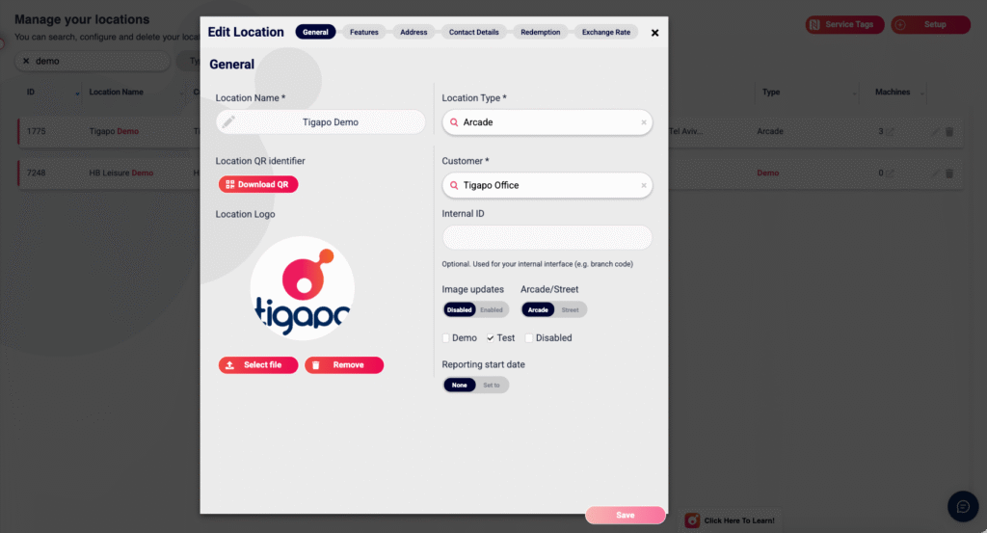This screenshot has height=533, width=987.
Task: Clear the 'demo' search with the X icon
Action: 26,61
